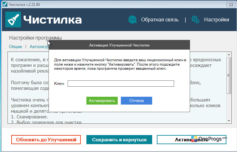Focus the Ключ license key field
This screenshot has height=152, width=237.
coord(121,84)
